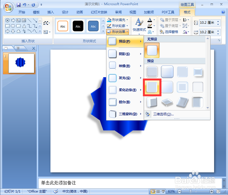
Task: Switch to slides thumbnail pane tab
Action: [6, 48]
